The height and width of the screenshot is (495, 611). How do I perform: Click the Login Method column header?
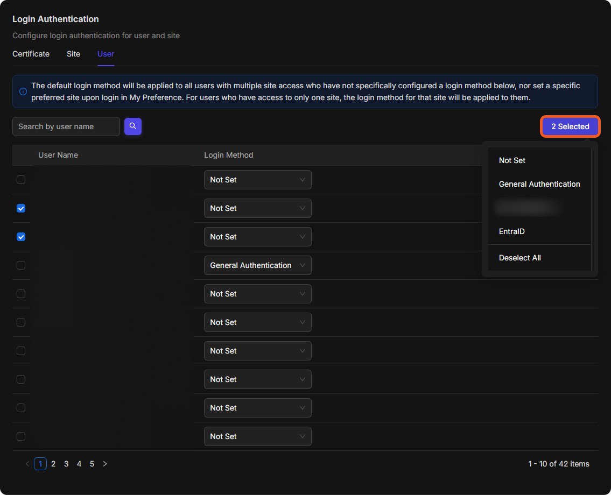(x=229, y=155)
